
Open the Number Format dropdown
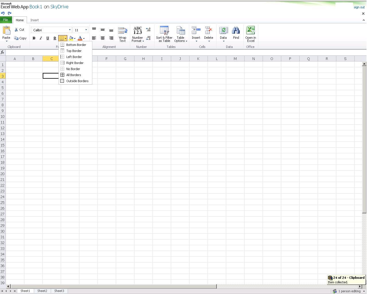click(138, 34)
